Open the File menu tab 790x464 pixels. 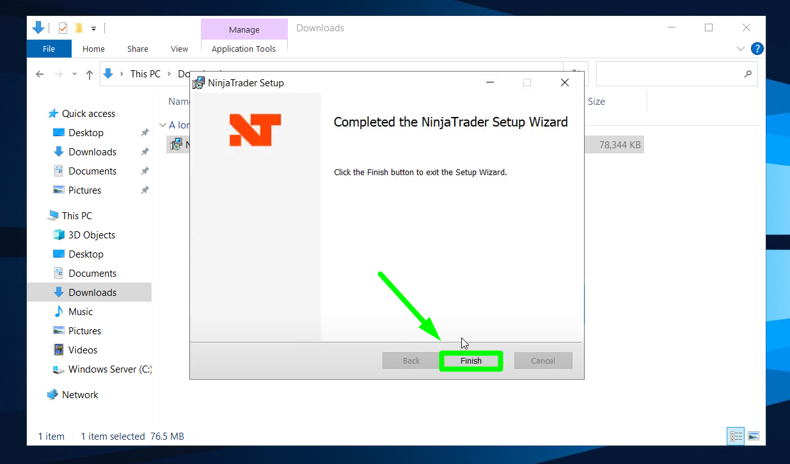(49, 49)
